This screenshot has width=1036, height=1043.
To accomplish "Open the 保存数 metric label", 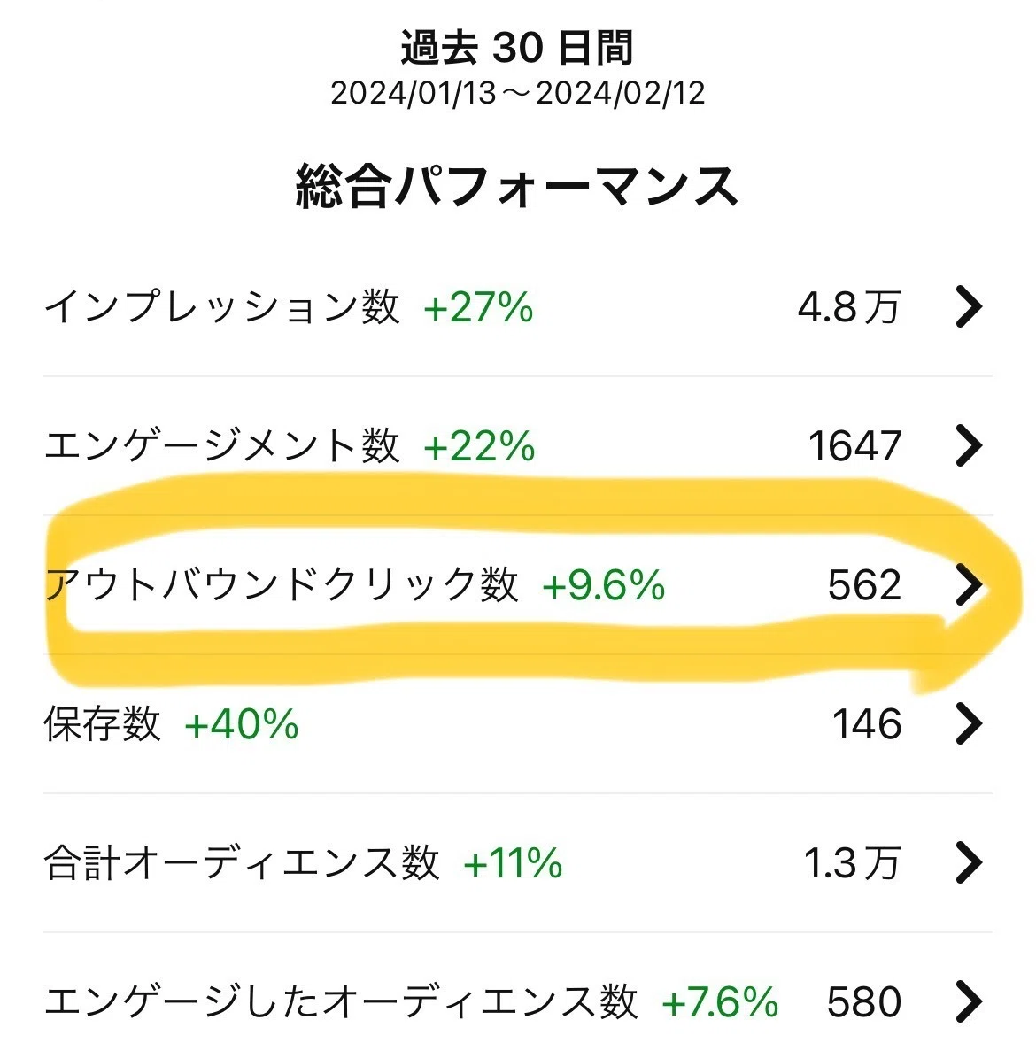I will [x=103, y=723].
